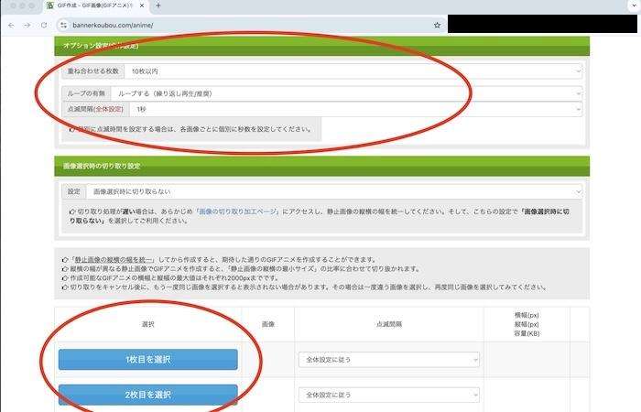Open a new tab with the plus button
The width and height of the screenshot is (641, 412).
(158, 5)
